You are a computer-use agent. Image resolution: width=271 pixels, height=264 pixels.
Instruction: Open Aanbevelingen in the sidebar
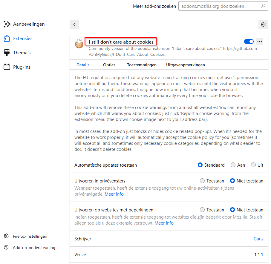click(x=29, y=24)
